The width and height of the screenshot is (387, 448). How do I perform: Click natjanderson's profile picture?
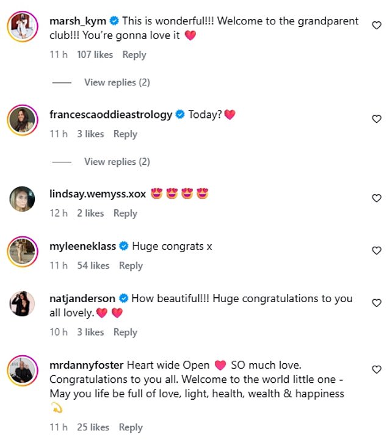(x=22, y=303)
